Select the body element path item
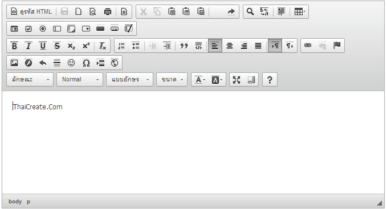 click(x=15, y=202)
